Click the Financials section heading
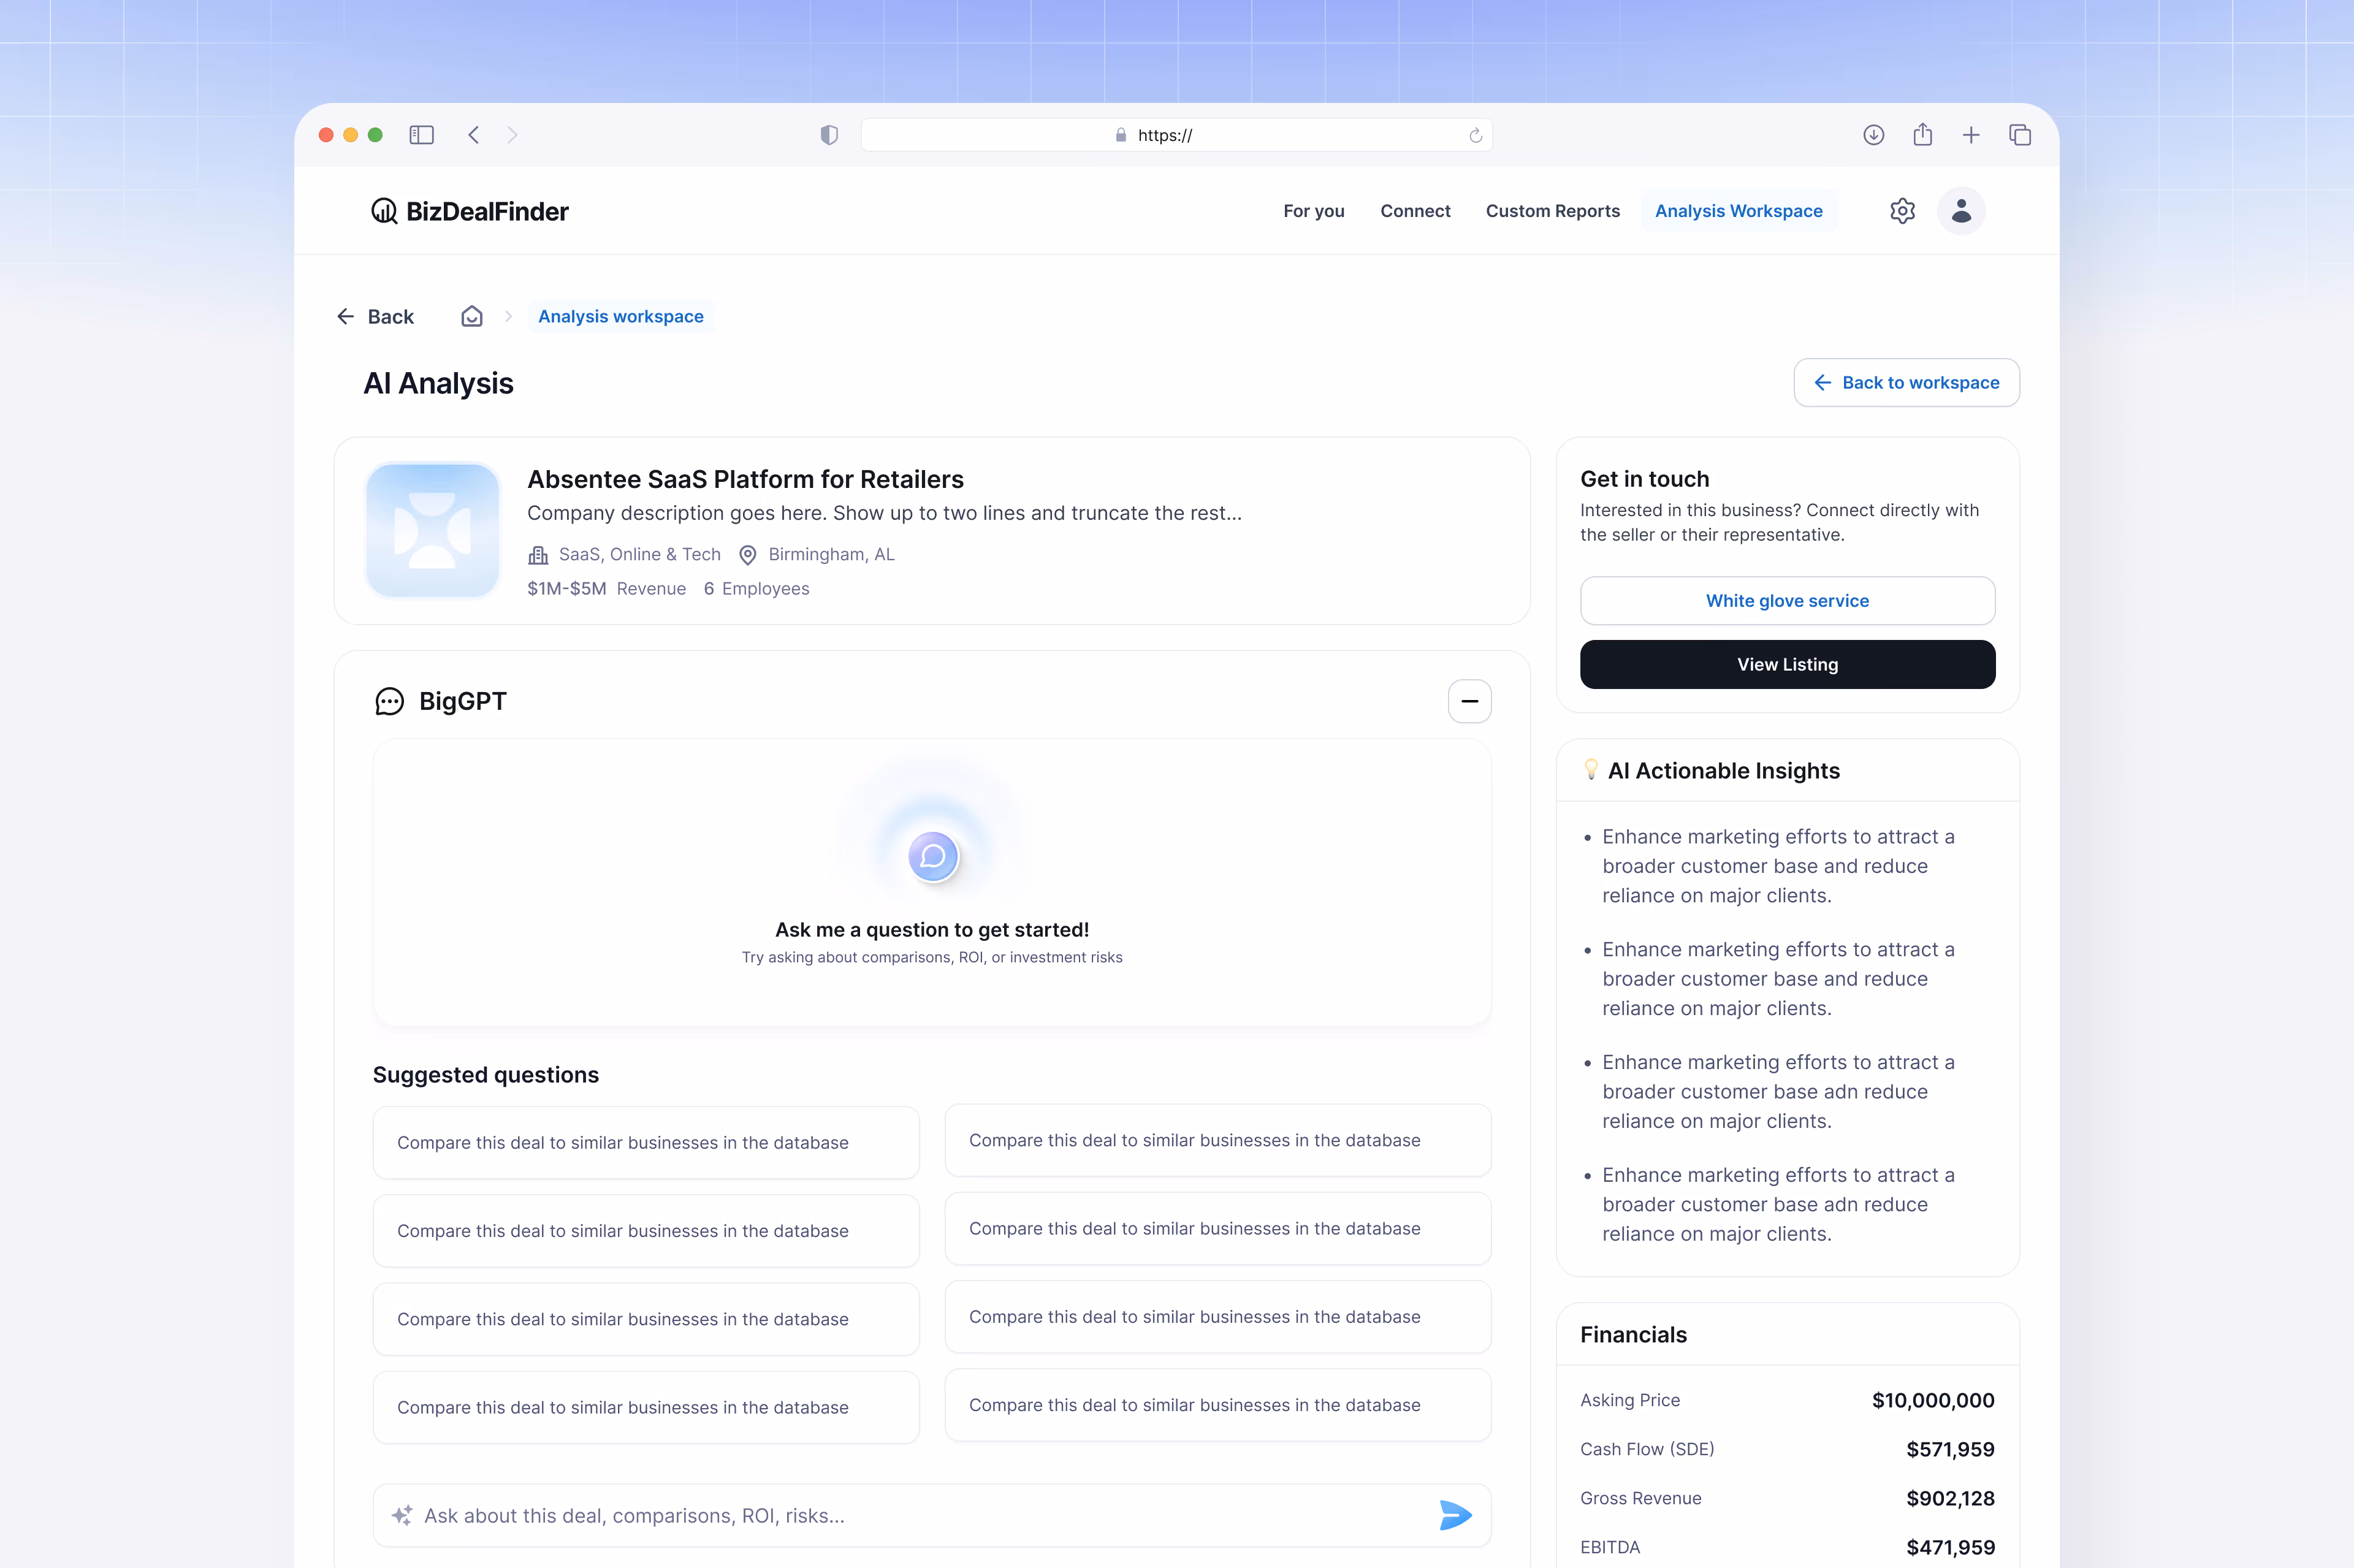 point(1633,1334)
